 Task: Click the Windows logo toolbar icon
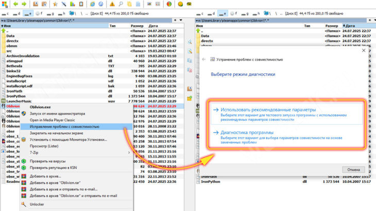[x=5, y=4]
